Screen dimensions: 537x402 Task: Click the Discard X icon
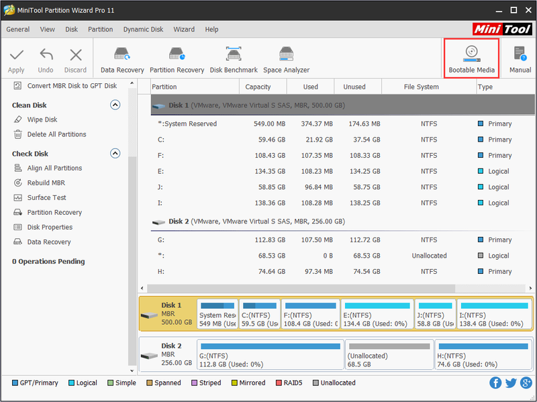[76, 55]
